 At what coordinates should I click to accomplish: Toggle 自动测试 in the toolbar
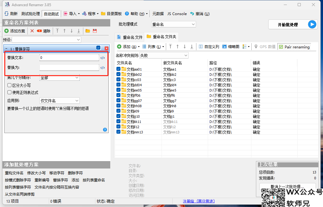pos(51,14)
